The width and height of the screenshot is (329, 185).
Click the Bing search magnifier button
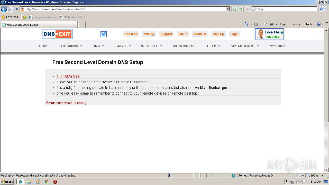(321, 9)
